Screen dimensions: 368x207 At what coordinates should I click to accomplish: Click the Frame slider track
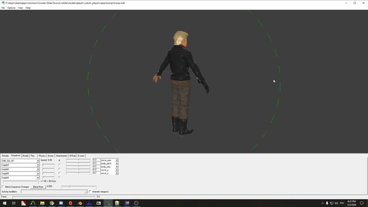53,197
